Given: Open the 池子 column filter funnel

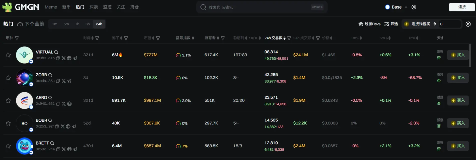Looking at the screenshot, I should [126, 38].
